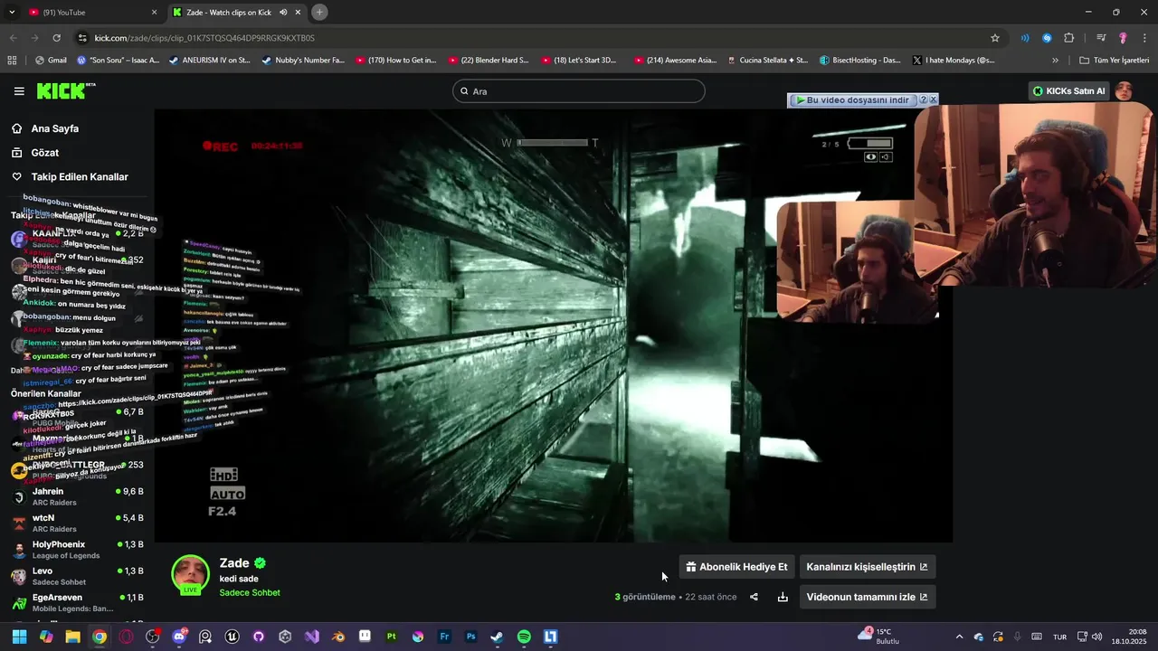Open Opera GX from the taskbar
The image size is (1158, 651).
pos(126,637)
